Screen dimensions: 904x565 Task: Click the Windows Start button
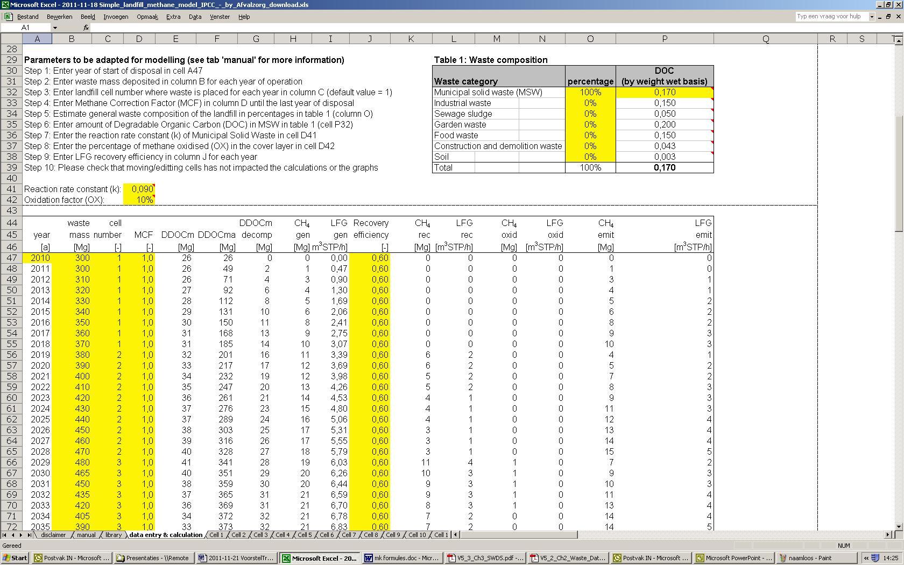coord(16,558)
